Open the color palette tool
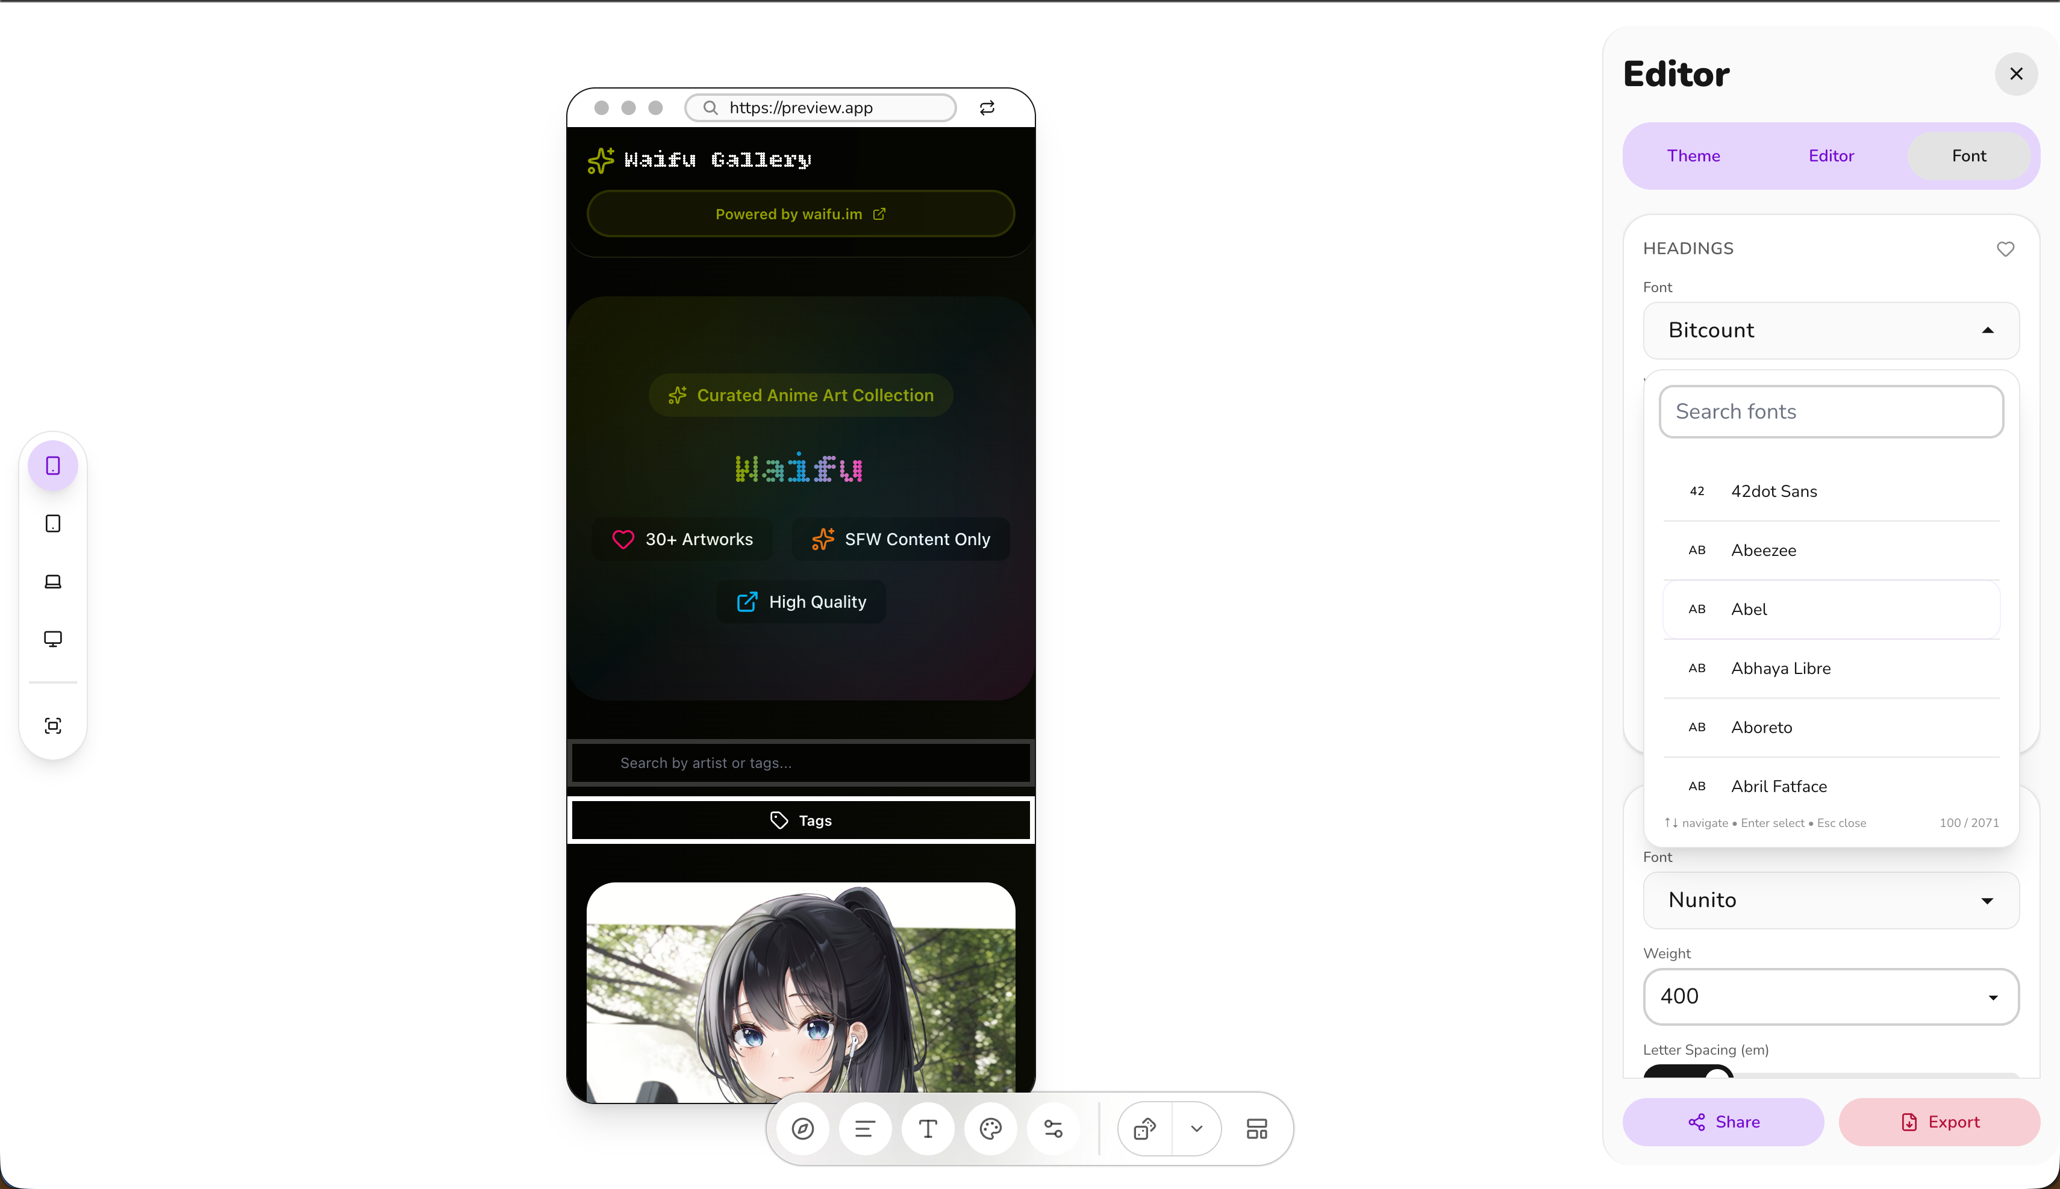2060x1189 pixels. 990,1129
